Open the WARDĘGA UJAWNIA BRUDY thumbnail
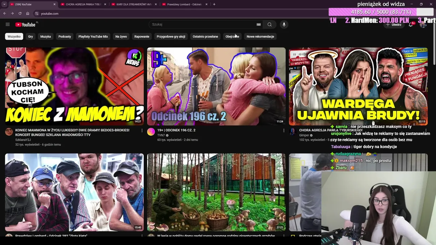This screenshot has width=436, height=245. (x=358, y=86)
